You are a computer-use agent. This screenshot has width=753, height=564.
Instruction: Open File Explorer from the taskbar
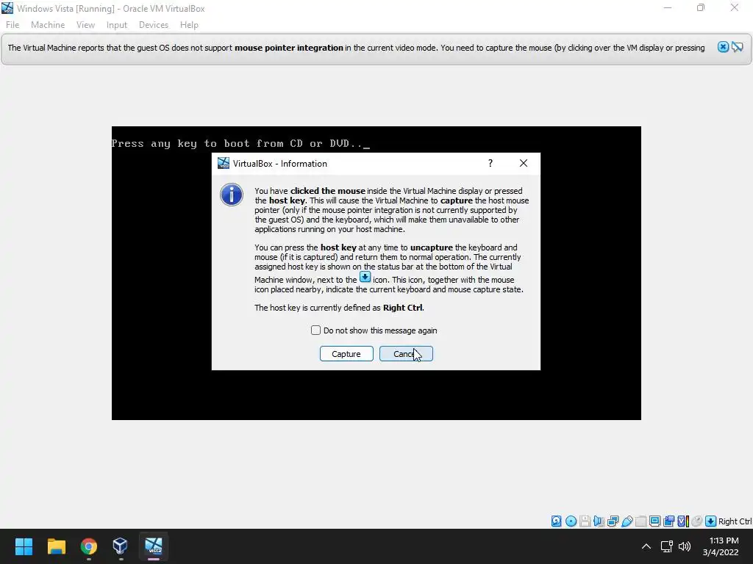tap(56, 546)
